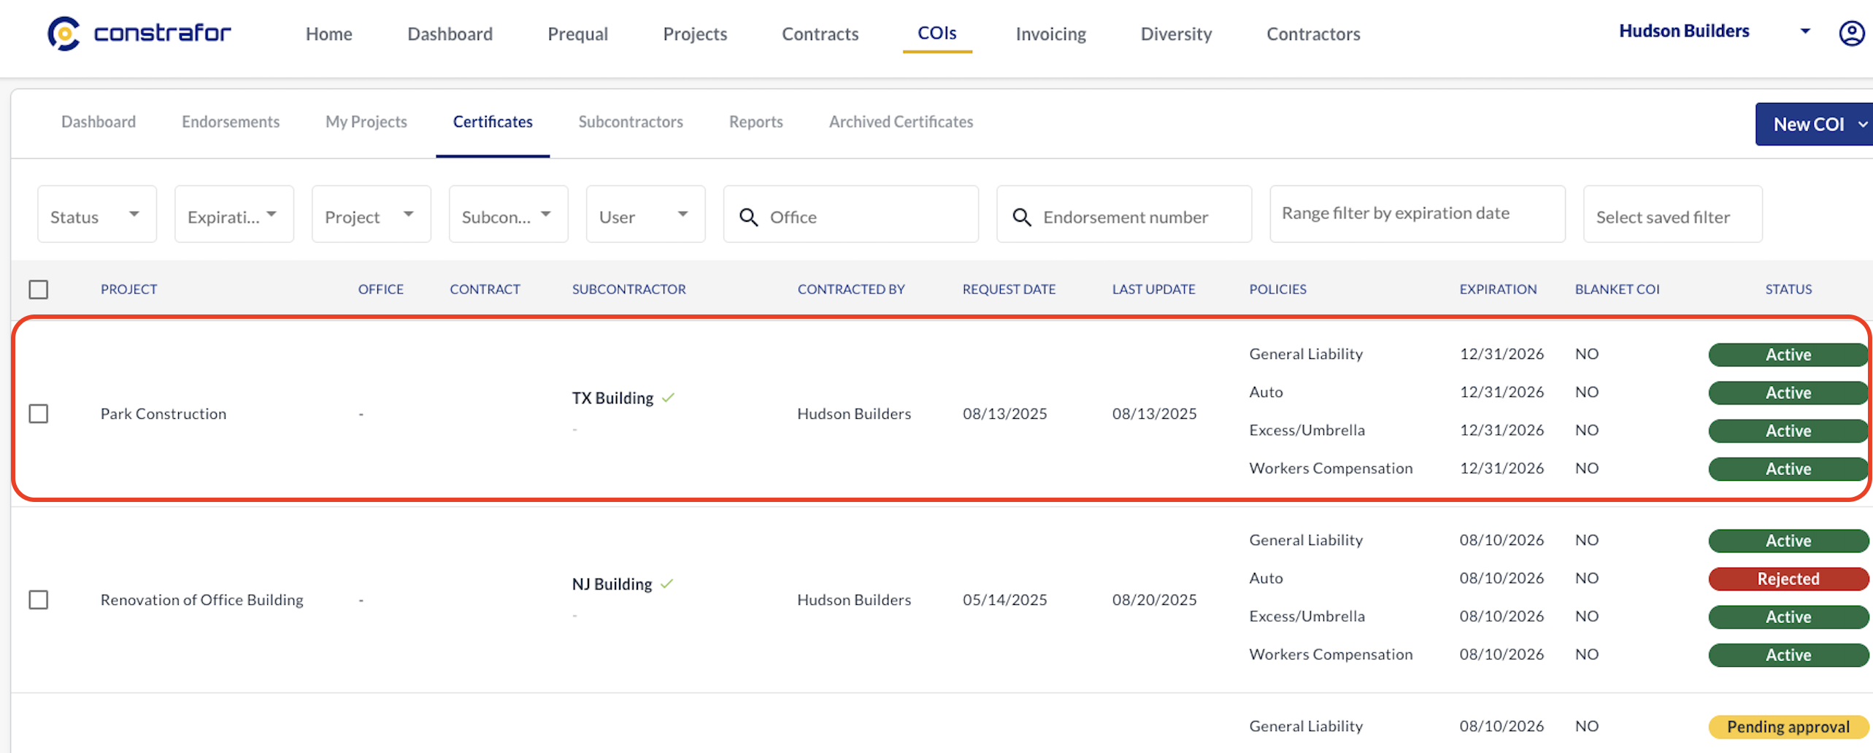
Task: Sort by the CONTRACTED BY column header
Action: (850, 290)
